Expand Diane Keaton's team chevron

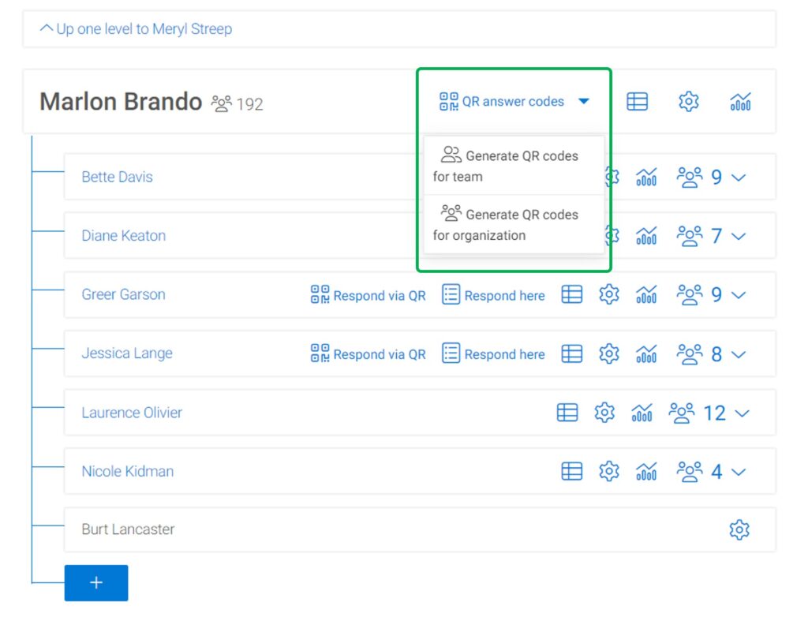[x=739, y=236]
